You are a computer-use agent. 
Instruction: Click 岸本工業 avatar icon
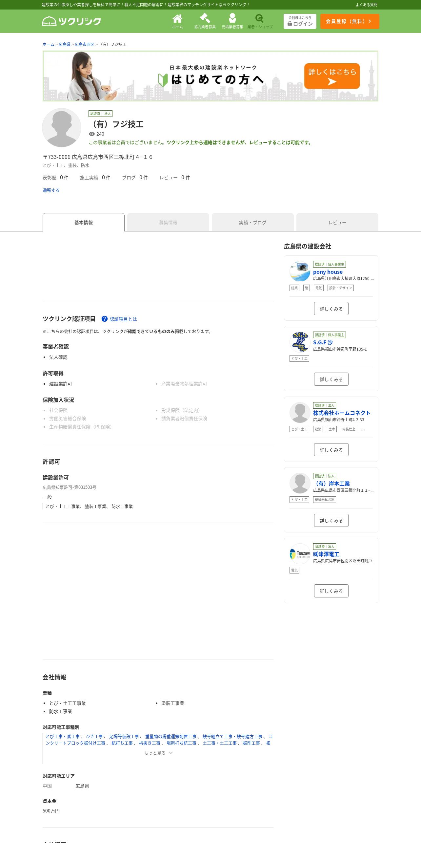tap(300, 483)
